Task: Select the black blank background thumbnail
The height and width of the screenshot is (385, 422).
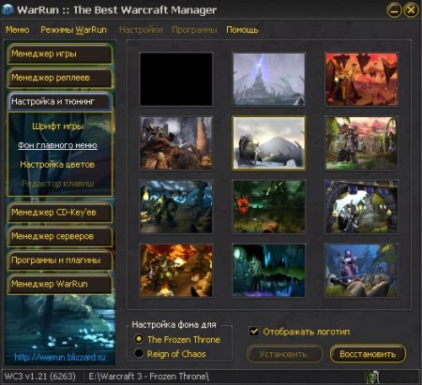Action: point(176,80)
